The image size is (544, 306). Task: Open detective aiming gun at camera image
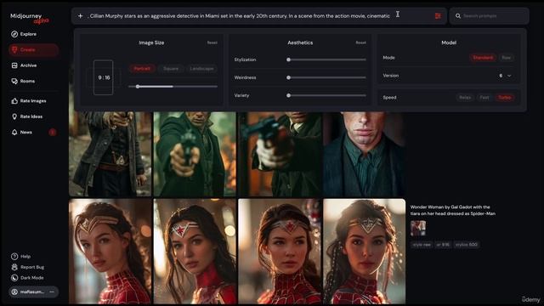[x=195, y=154]
